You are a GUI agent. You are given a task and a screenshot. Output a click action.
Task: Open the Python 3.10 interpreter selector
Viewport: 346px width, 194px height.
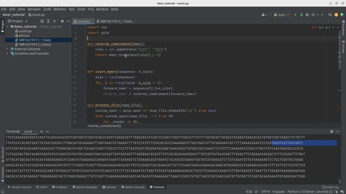(310, 192)
